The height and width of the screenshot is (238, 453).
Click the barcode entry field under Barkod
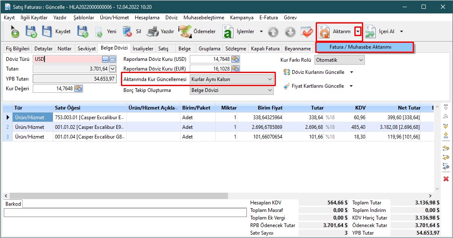(125, 212)
